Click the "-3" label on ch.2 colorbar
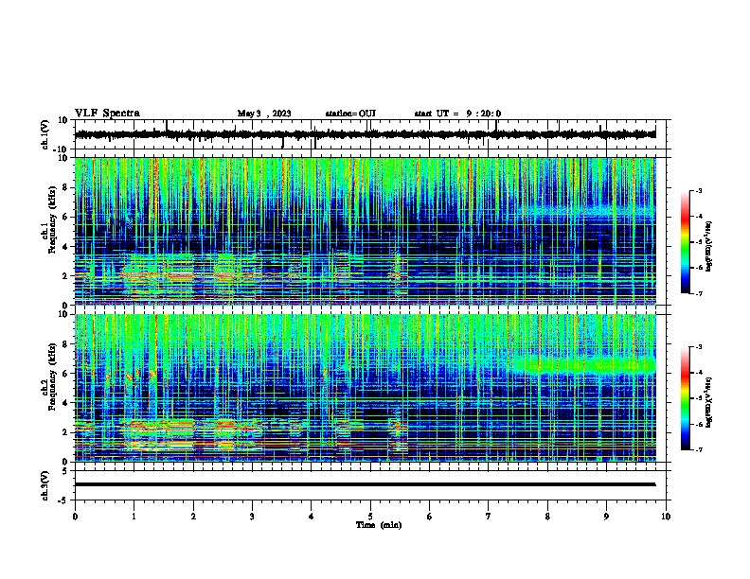The image size is (750, 579). (699, 347)
